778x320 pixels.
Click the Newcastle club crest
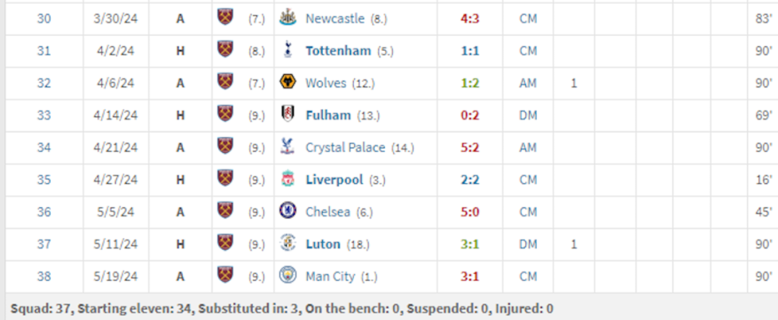coord(287,19)
